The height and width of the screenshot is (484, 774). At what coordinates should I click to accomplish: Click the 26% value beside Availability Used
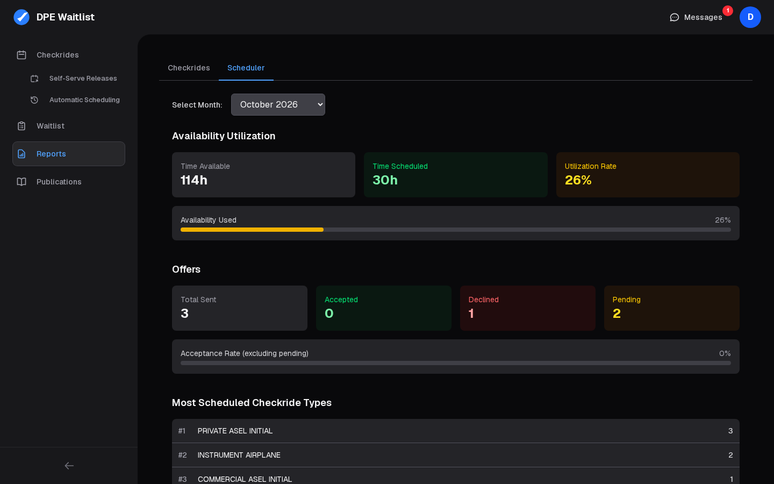723,220
